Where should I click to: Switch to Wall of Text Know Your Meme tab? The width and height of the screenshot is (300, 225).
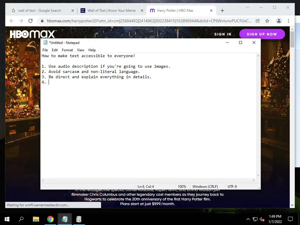(x=111, y=11)
